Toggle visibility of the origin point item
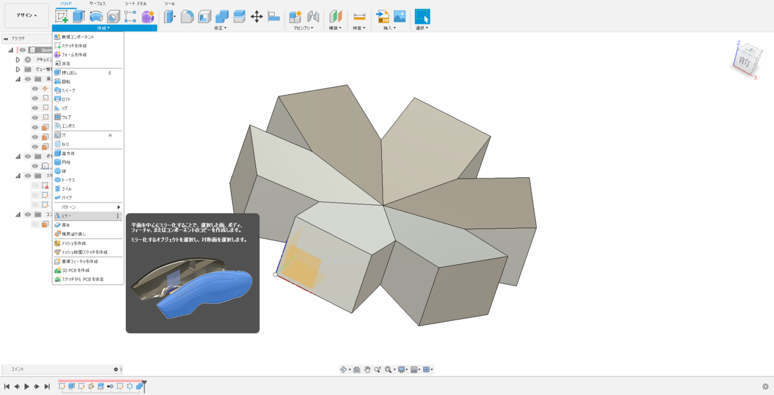Image resolution: width=774 pixels, height=395 pixels. click(35, 88)
